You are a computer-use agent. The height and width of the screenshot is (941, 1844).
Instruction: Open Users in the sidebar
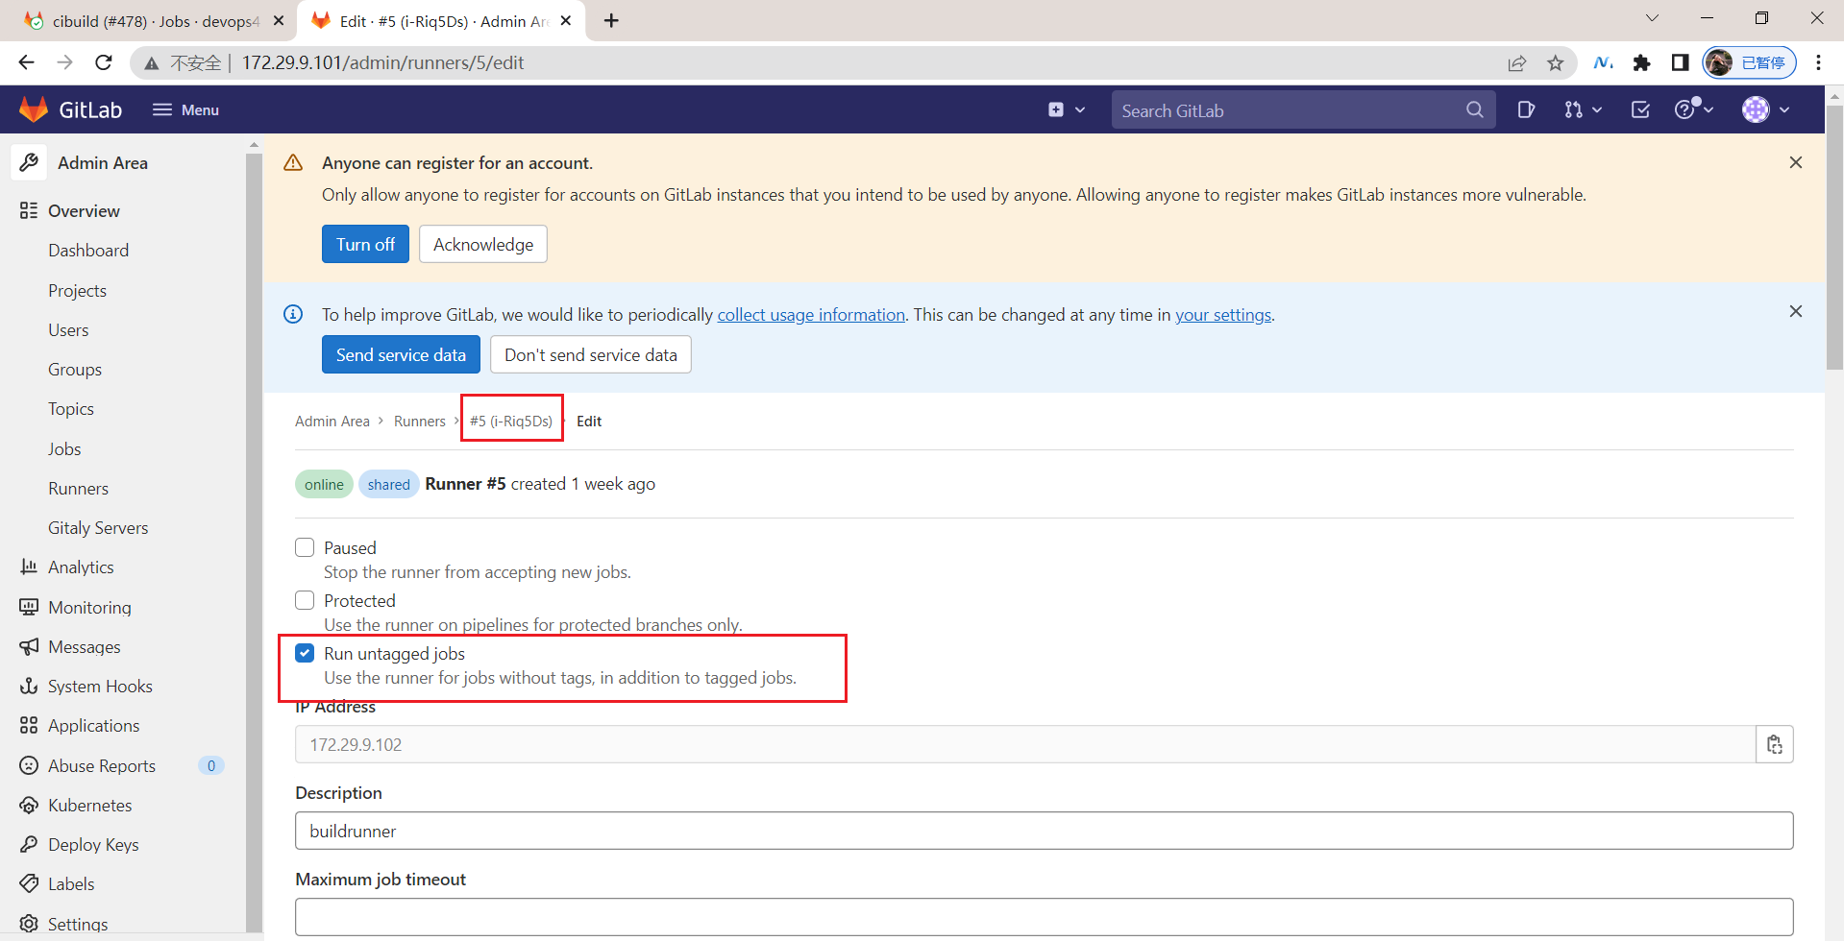(x=68, y=329)
